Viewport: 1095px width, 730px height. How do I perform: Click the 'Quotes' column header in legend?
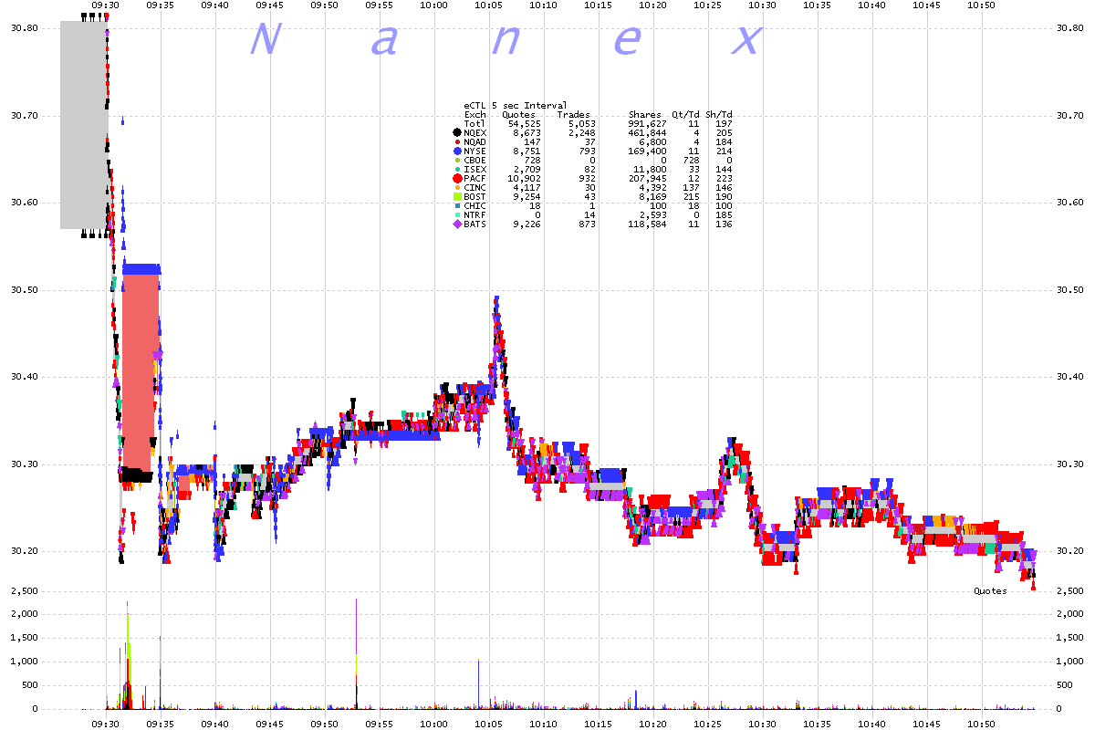pos(518,115)
